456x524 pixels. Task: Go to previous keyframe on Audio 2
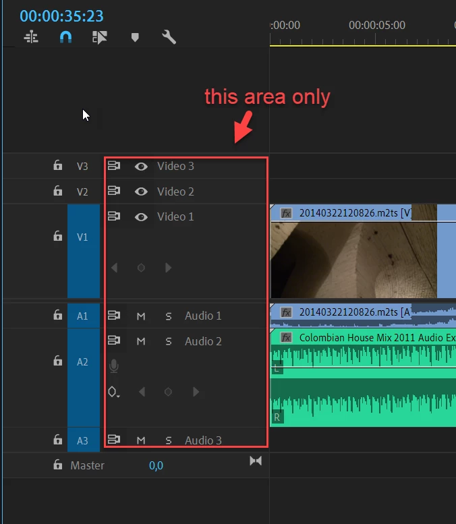tap(142, 392)
